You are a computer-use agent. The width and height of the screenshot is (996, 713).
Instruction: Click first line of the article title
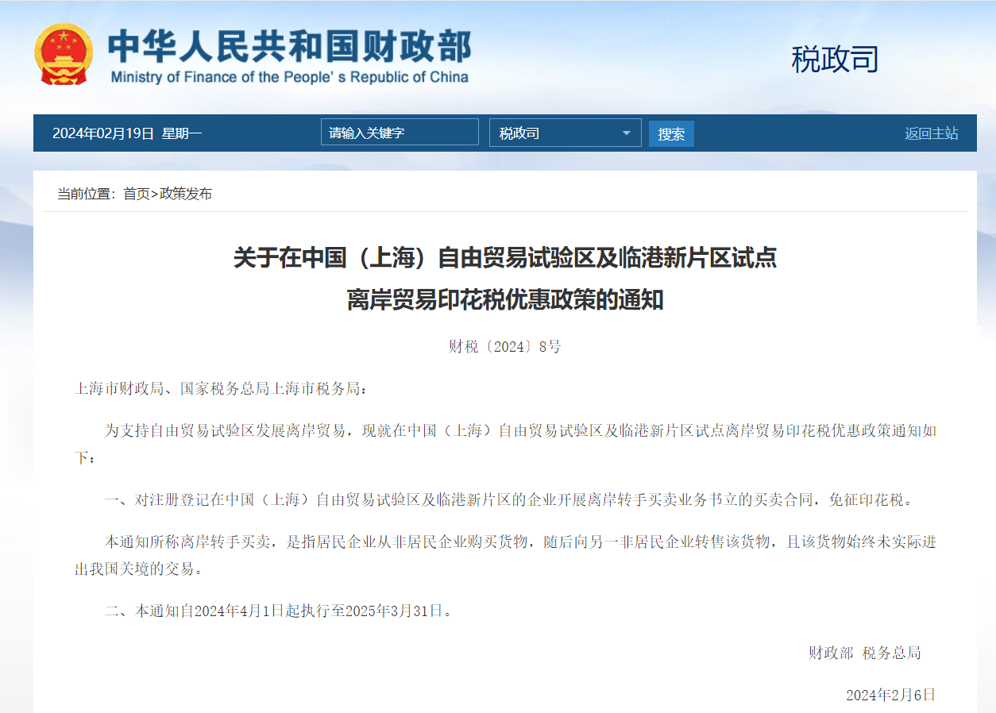pos(504,258)
